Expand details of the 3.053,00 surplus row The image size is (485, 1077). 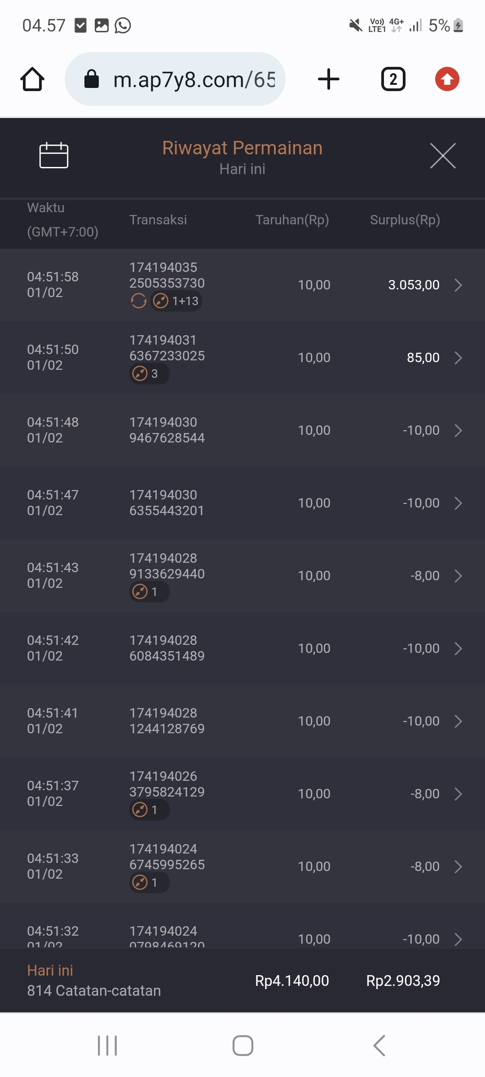point(458,285)
